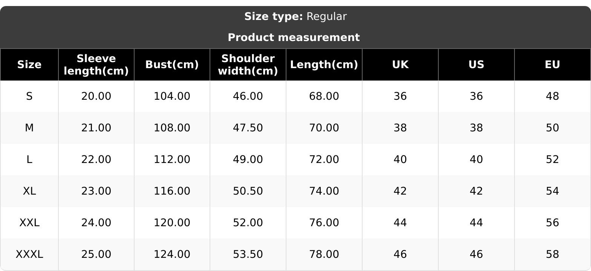Click the XXXL size row label
Screen dimensions: 591x271
29,254
